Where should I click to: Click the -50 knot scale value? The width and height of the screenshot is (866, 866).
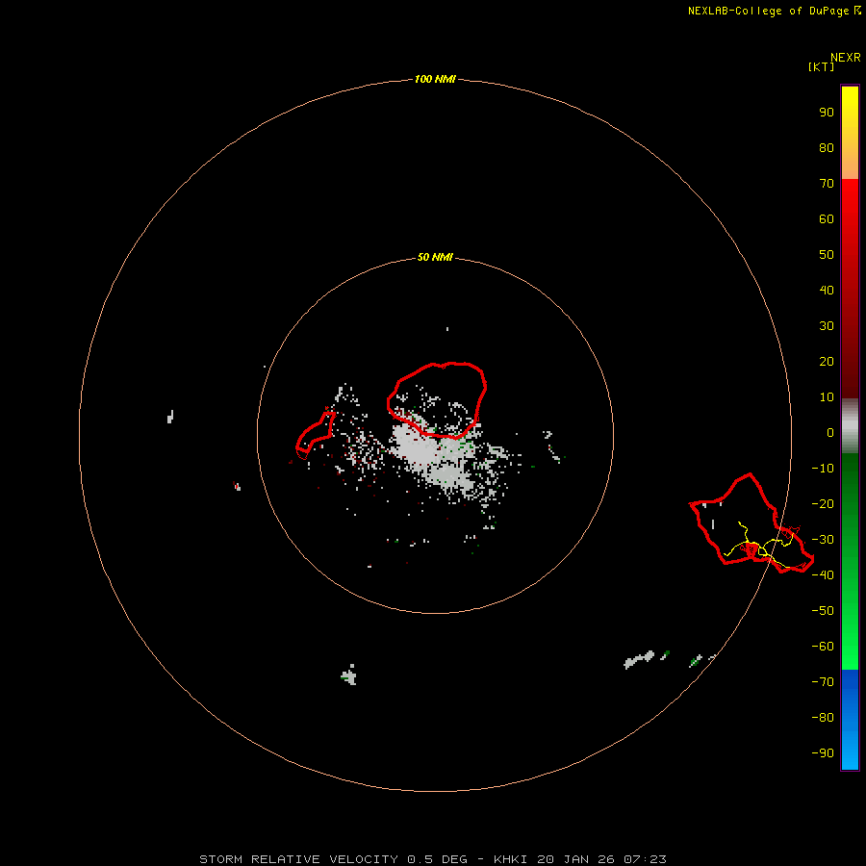[823, 611]
